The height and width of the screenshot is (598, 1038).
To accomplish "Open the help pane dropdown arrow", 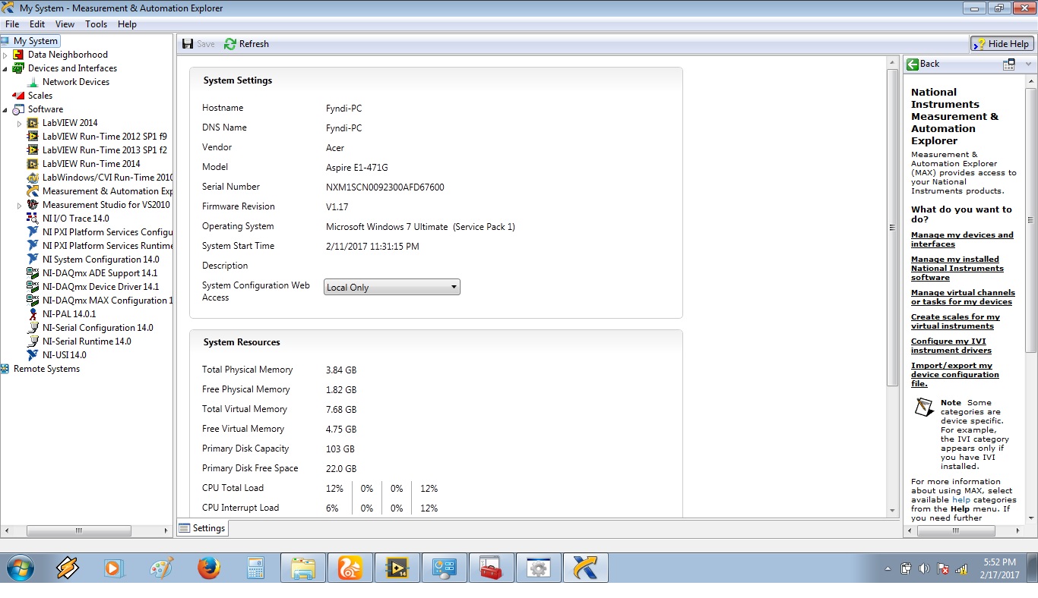I will pyautogui.click(x=1029, y=64).
